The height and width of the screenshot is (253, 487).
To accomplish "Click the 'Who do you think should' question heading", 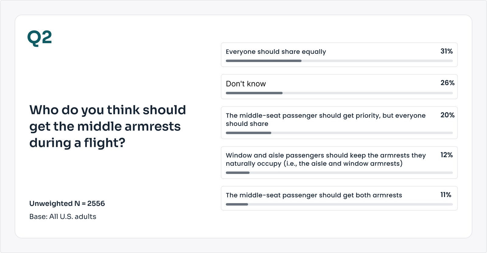I will tap(107, 110).
